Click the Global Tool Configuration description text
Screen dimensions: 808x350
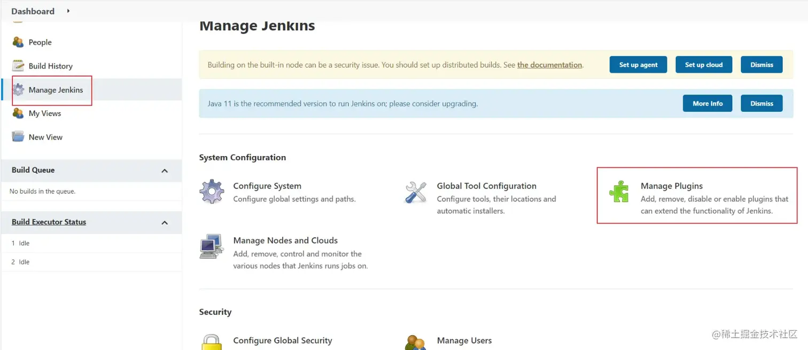click(496, 205)
